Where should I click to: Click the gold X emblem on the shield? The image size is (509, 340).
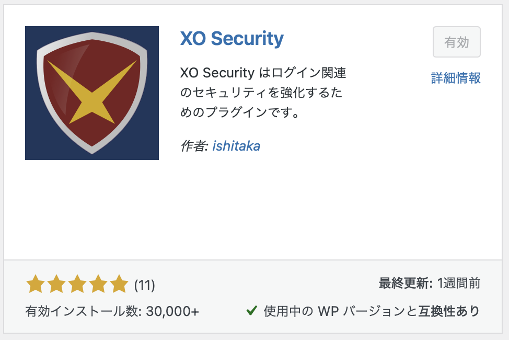(92, 96)
